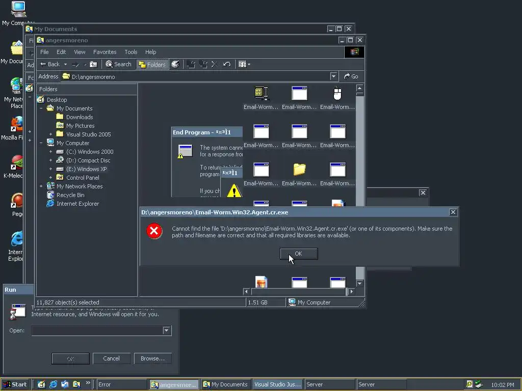The width and height of the screenshot is (522, 391).
Task: Click "11,827 object(s) selected" in the status bar
Action: pos(68,302)
